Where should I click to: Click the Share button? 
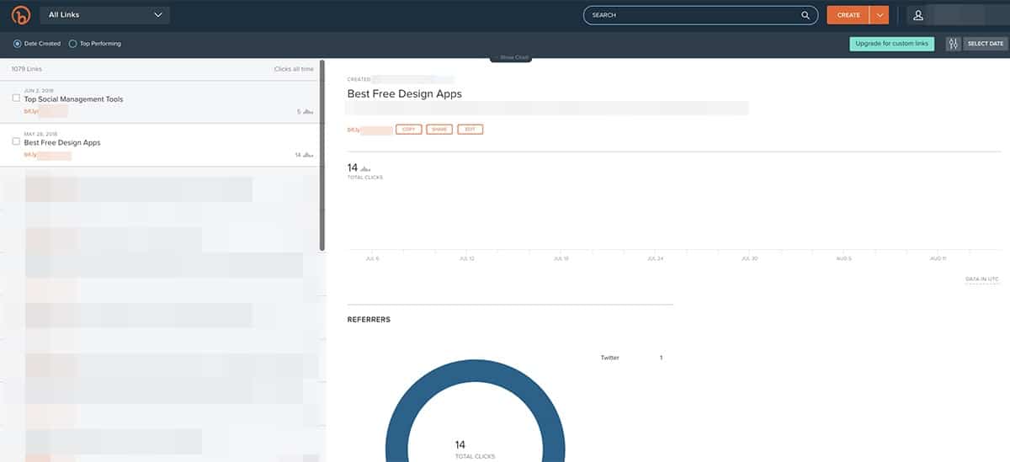pyautogui.click(x=439, y=130)
